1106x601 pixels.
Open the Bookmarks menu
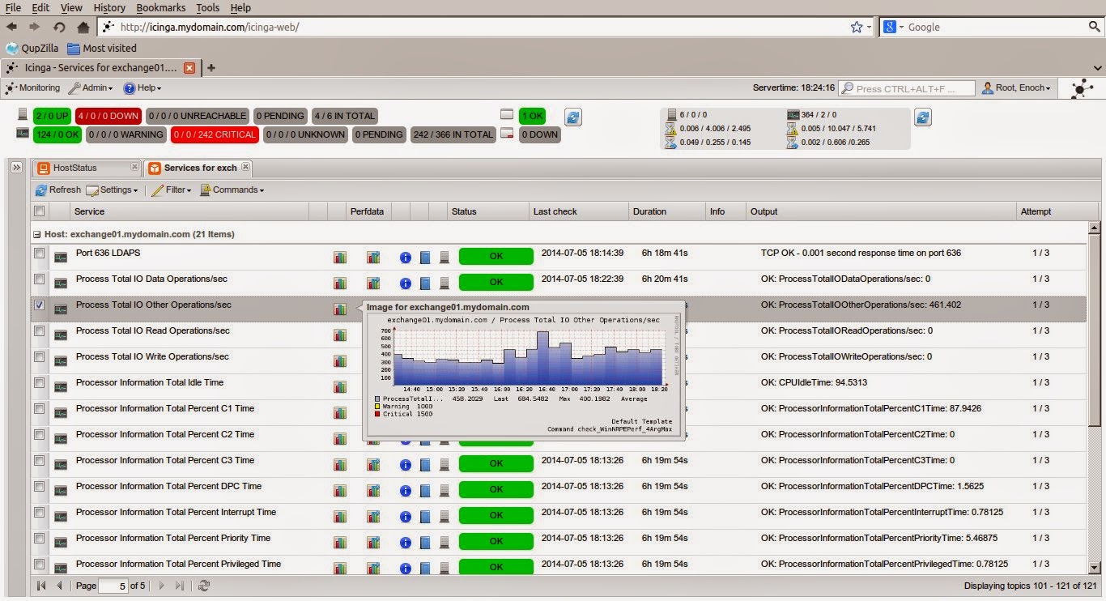tap(160, 7)
